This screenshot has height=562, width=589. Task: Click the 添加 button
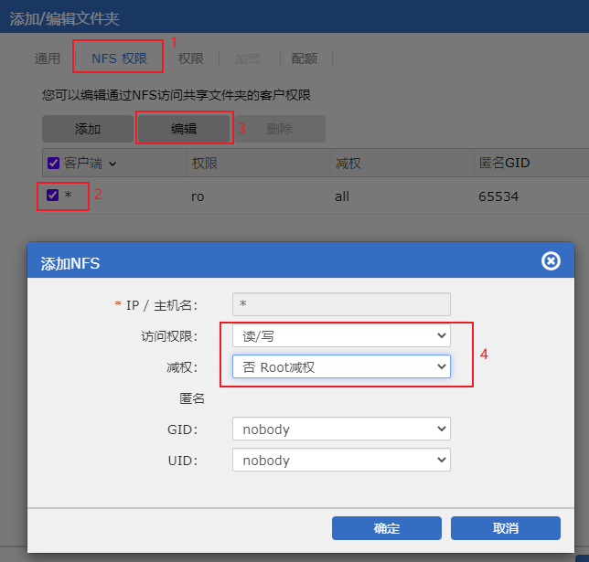(88, 129)
